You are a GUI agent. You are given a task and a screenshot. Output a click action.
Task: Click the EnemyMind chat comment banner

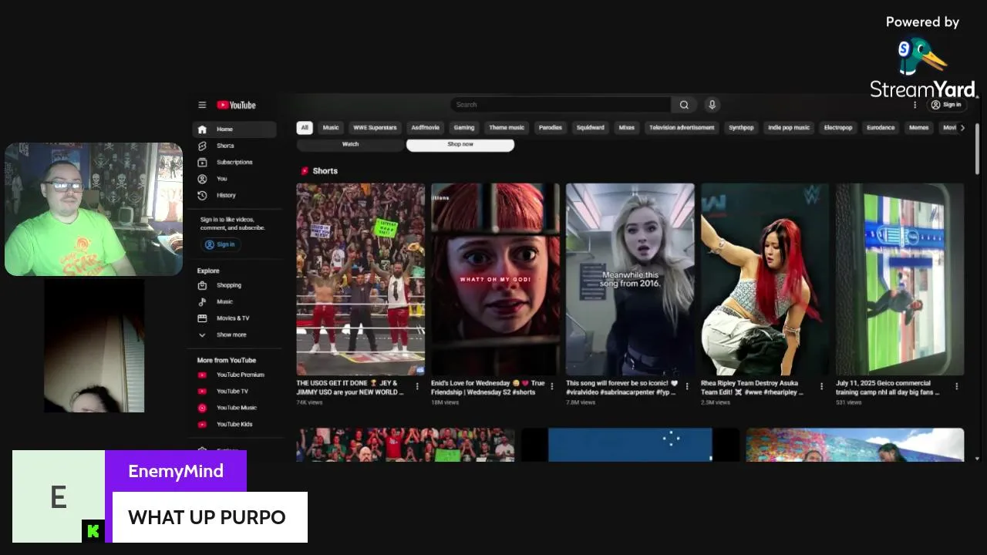(x=160, y=496)
